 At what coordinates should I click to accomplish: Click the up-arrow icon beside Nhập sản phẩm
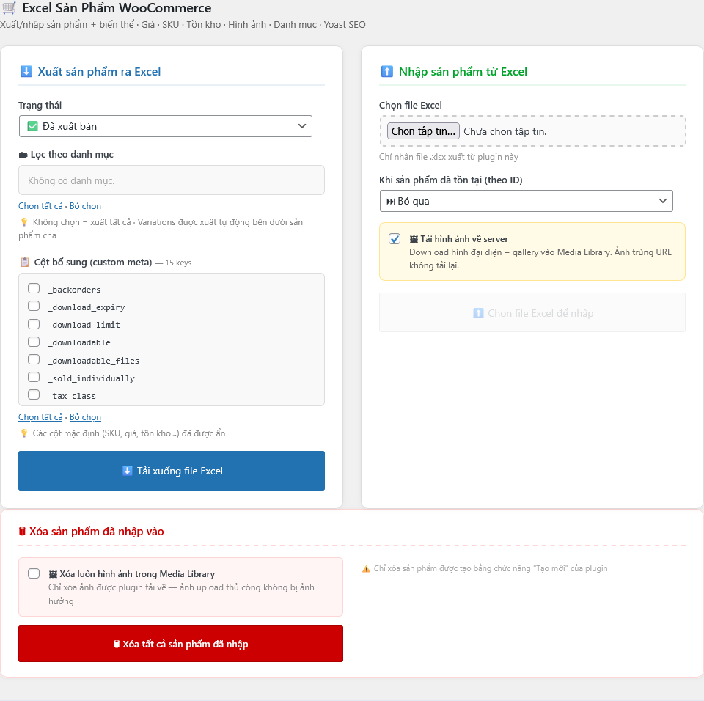[x=386, y=71]
